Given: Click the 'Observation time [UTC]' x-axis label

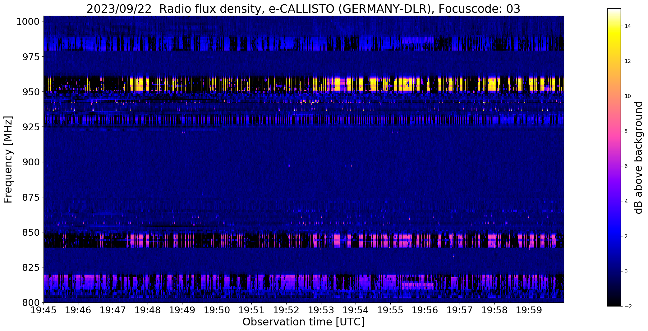Looking at the screenshot, I should point(303,322).
